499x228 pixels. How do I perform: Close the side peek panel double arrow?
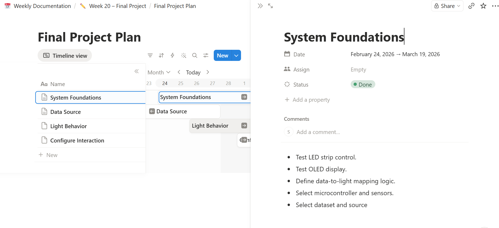260,6
